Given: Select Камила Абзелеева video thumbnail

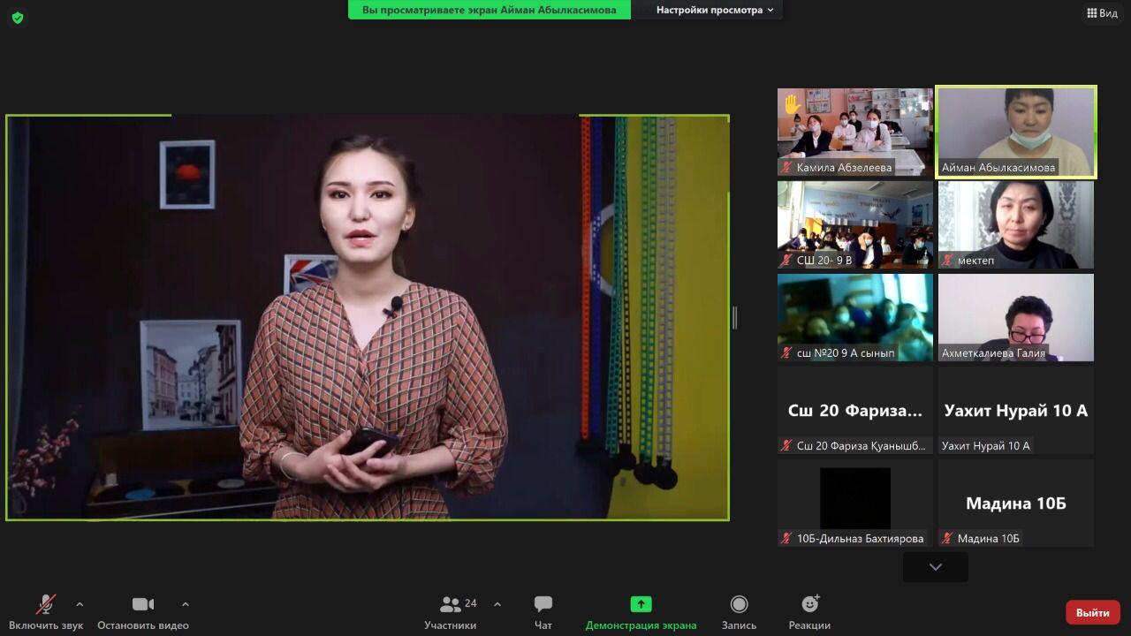Looking at the screenshot, I should click(x=854, y=132).
